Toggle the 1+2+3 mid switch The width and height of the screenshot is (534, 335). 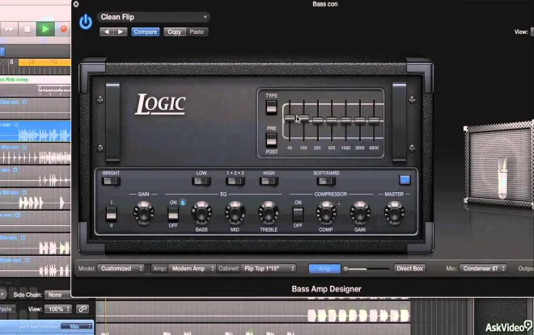(235, 182)
